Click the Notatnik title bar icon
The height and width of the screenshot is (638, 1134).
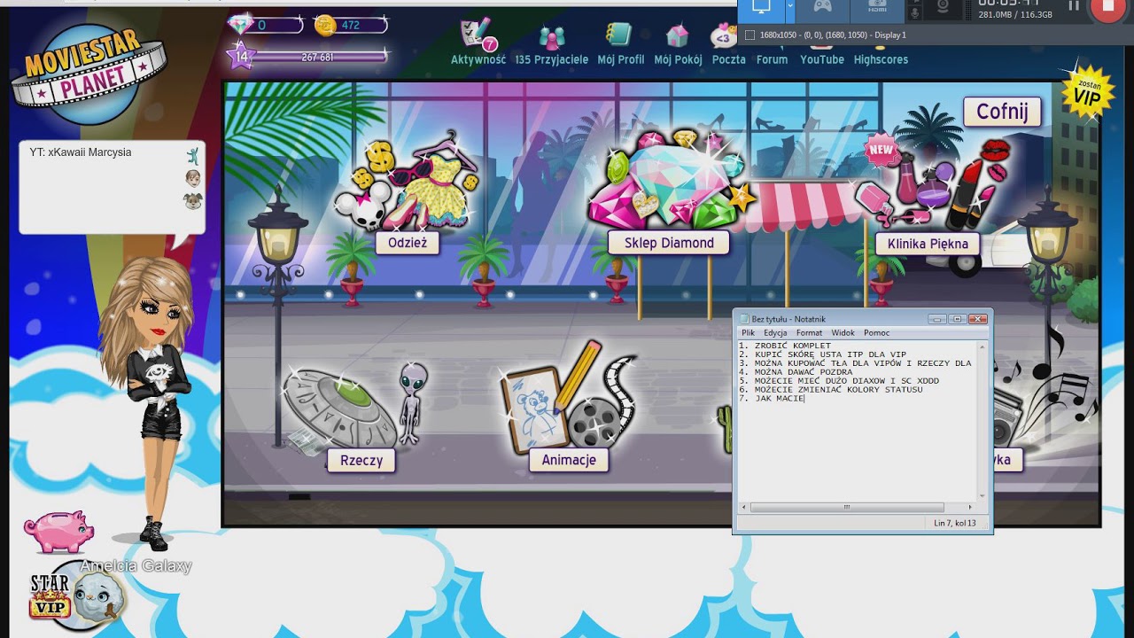(744, 319)
